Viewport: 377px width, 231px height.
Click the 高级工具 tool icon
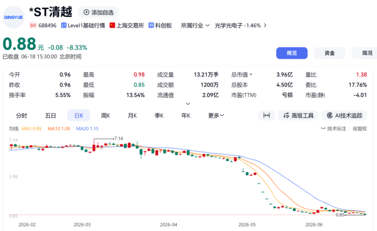pyautogui.click(x=286, y=115)
